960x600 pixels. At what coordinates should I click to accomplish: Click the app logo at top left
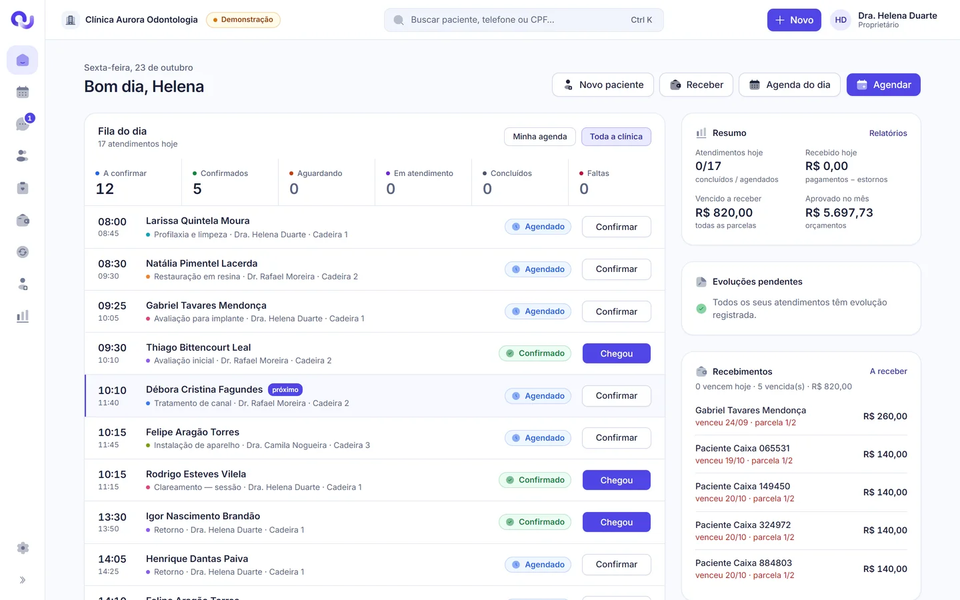(23, 20)
